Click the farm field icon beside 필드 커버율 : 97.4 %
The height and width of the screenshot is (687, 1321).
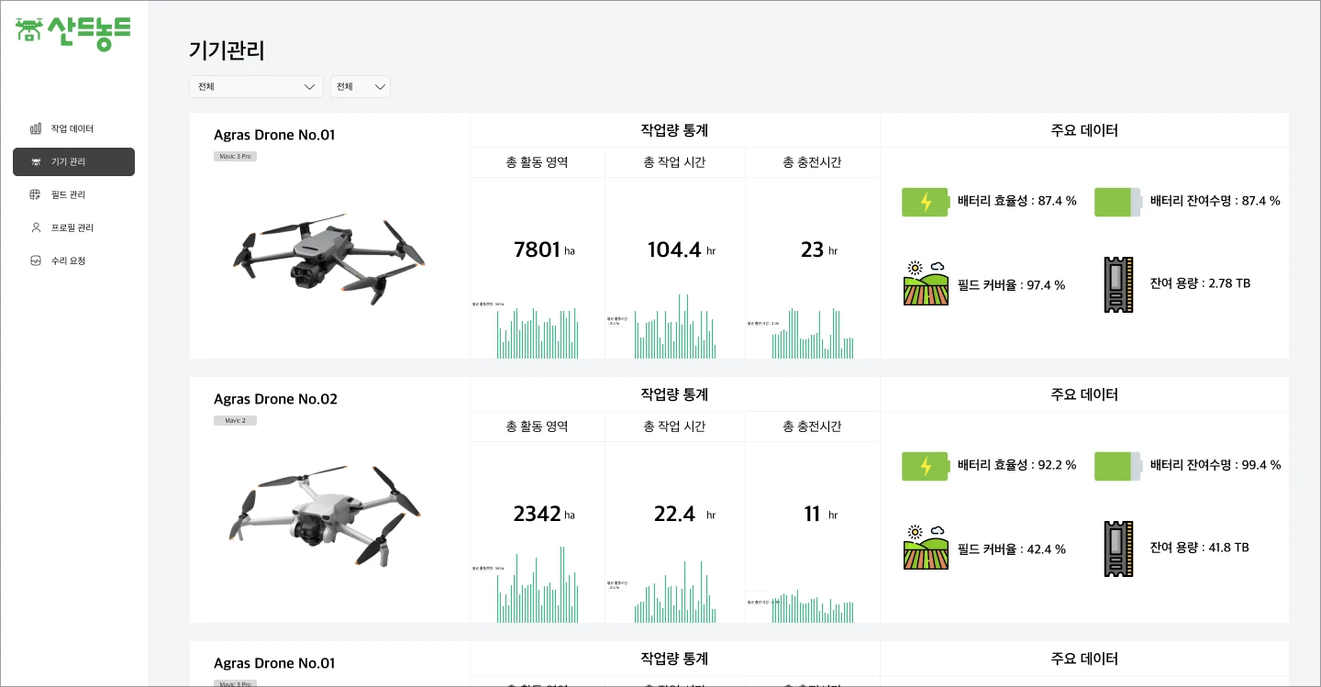pyautogui.click(x=926, y=283)
